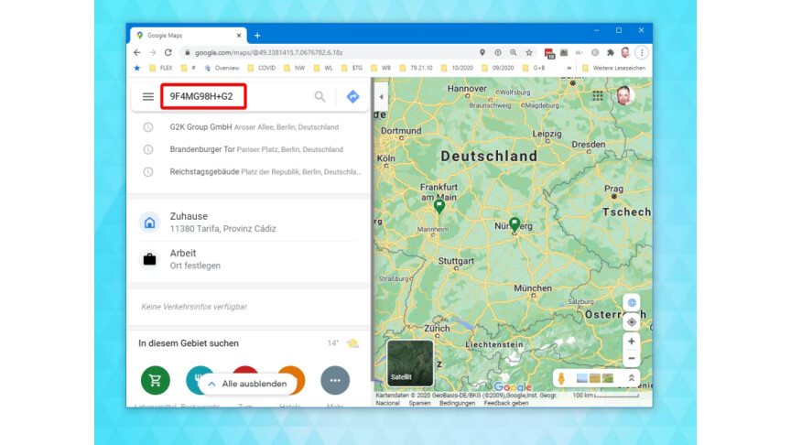Open the Google Maps hamburger menu
The image size is (791, 445).
tap(147, 96)
